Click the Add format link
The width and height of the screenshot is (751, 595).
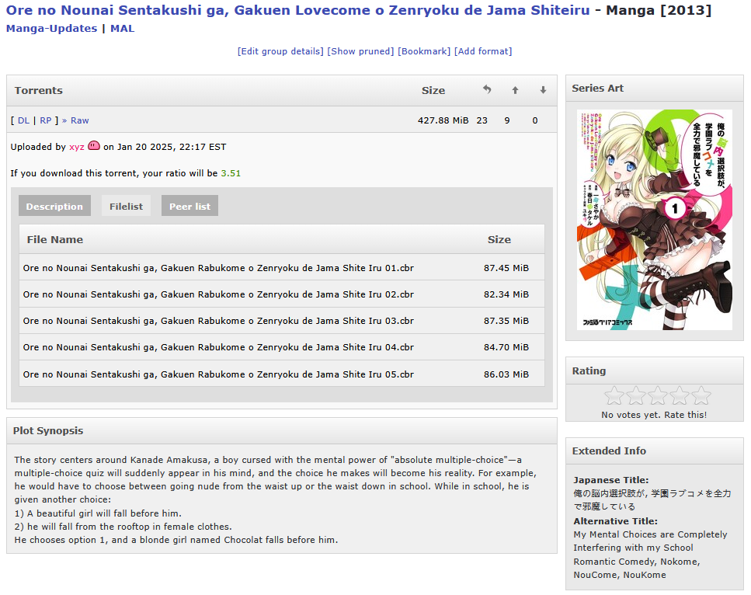[483, 51]
